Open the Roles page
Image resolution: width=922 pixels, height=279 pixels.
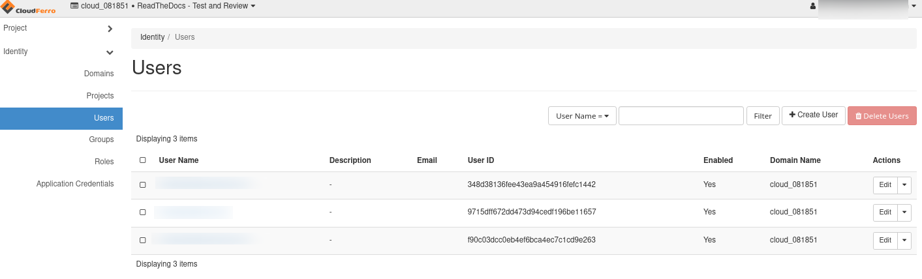click(x=104, y=162)
